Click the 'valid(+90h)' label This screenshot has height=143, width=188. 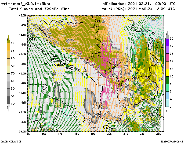114,9
